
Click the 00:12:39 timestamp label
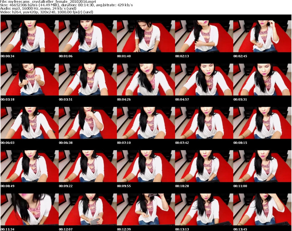coord(124,229)
